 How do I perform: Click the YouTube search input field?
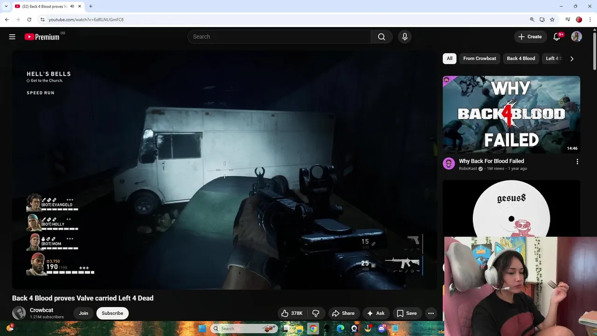pos(280,37)
